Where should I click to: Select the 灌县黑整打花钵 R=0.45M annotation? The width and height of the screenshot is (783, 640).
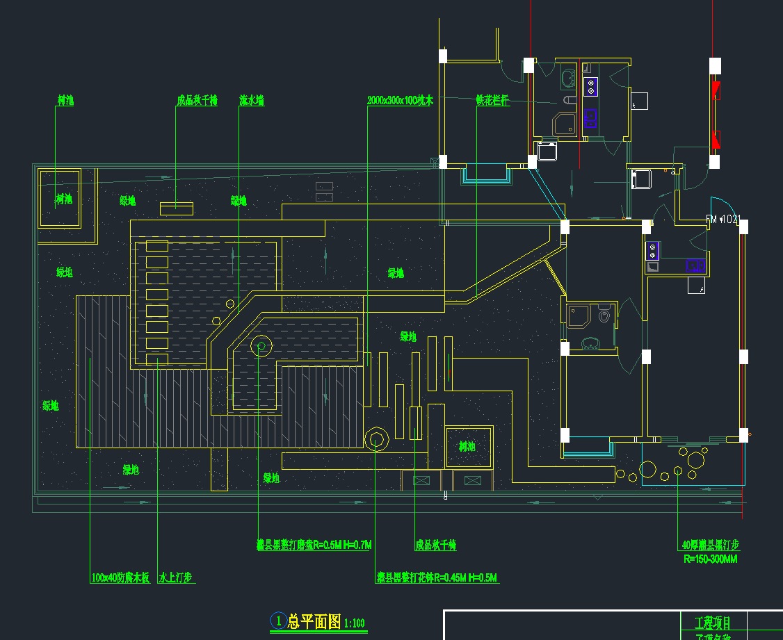tap(437, 577)
